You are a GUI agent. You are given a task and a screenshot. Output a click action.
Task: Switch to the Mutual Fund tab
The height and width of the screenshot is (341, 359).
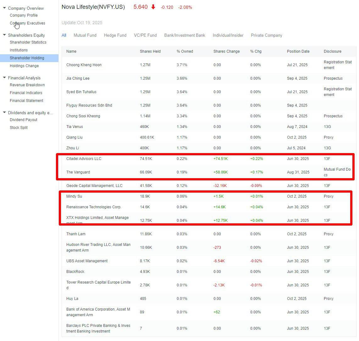pos(85,35)
